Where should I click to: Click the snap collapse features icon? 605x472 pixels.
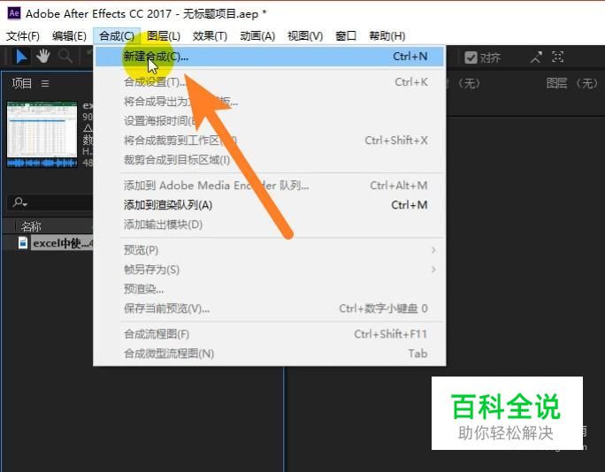[x=557, y=57]
